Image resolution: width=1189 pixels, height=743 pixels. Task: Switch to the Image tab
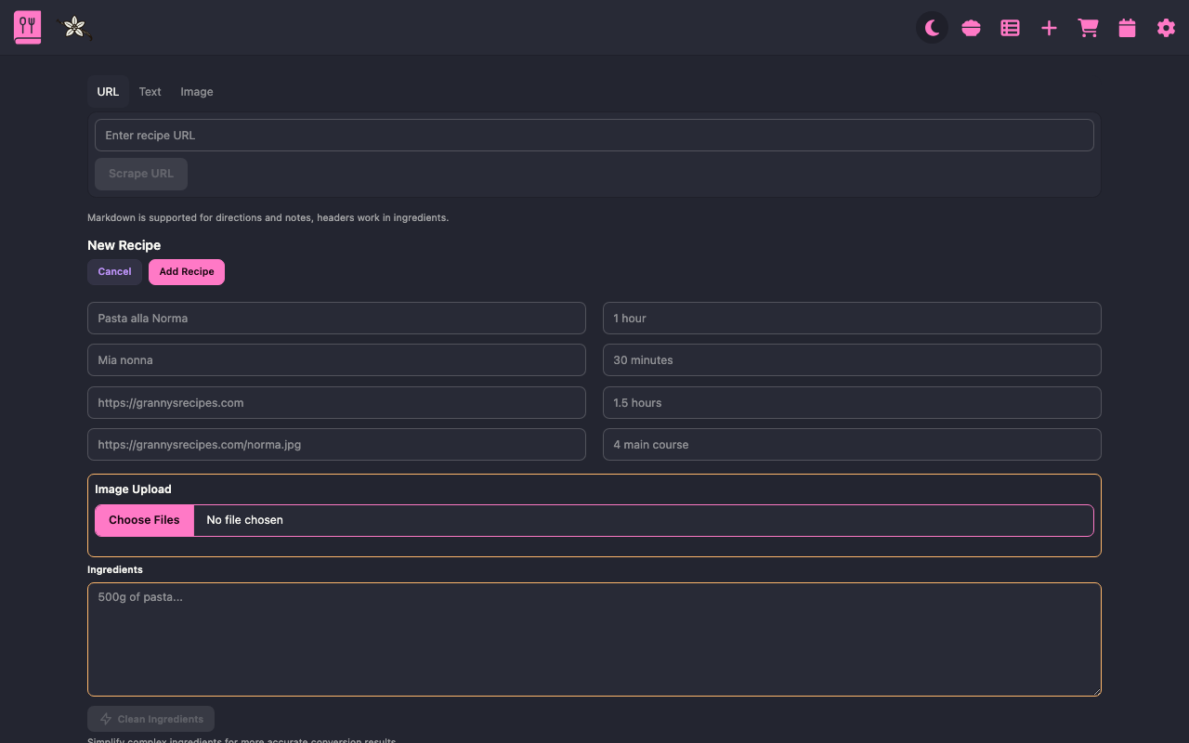197,92
